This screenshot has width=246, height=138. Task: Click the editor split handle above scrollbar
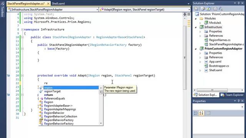(x=184, y=15)
